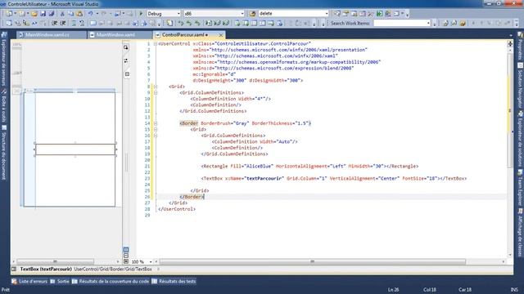Image resolution: width=524 pixels, height=294 pixels.
Task: Click the designer pane horizontal scrollbar
Action: (55, 261)
